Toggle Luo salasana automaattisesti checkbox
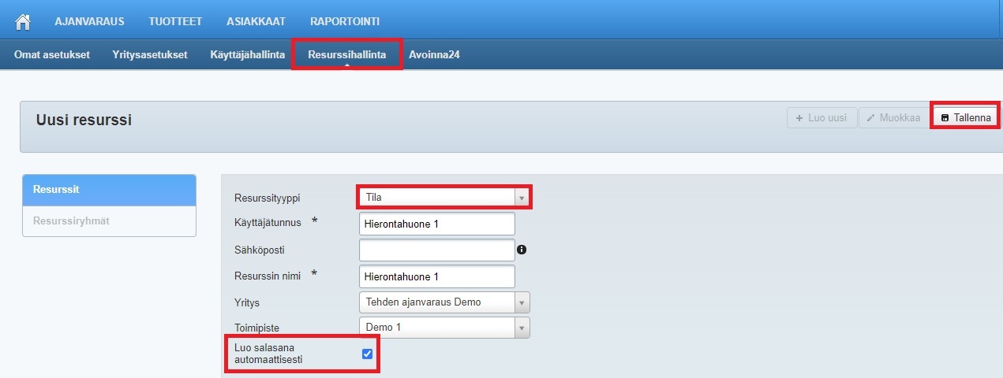The image size is (1003, 378). 367,354
